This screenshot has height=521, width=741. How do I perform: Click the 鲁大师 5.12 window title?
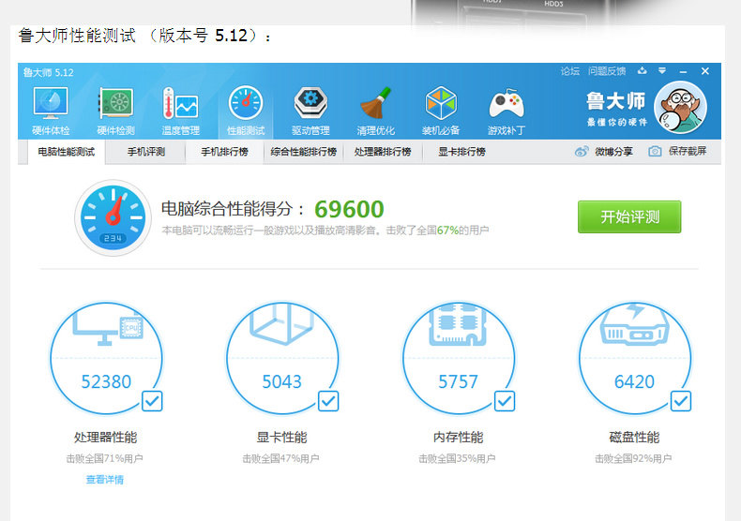pos(49,72)
